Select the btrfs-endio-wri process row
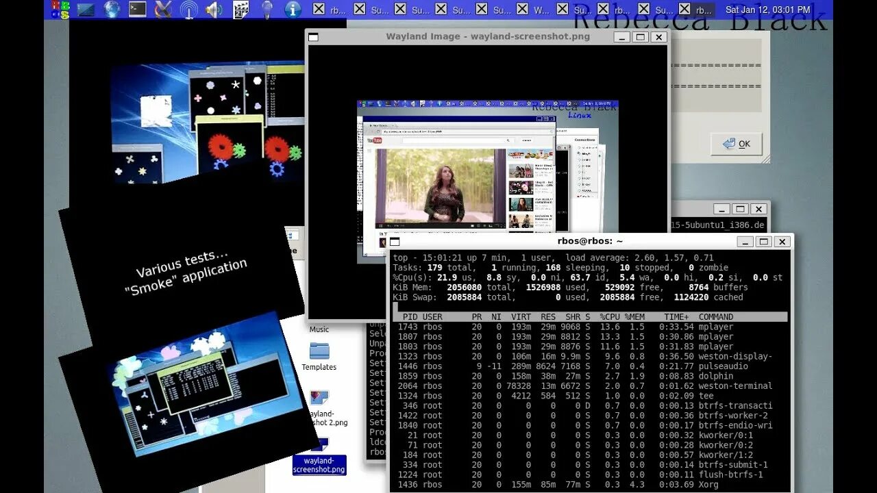The height and width of the screenshot is (493, 877). point(590,425)
